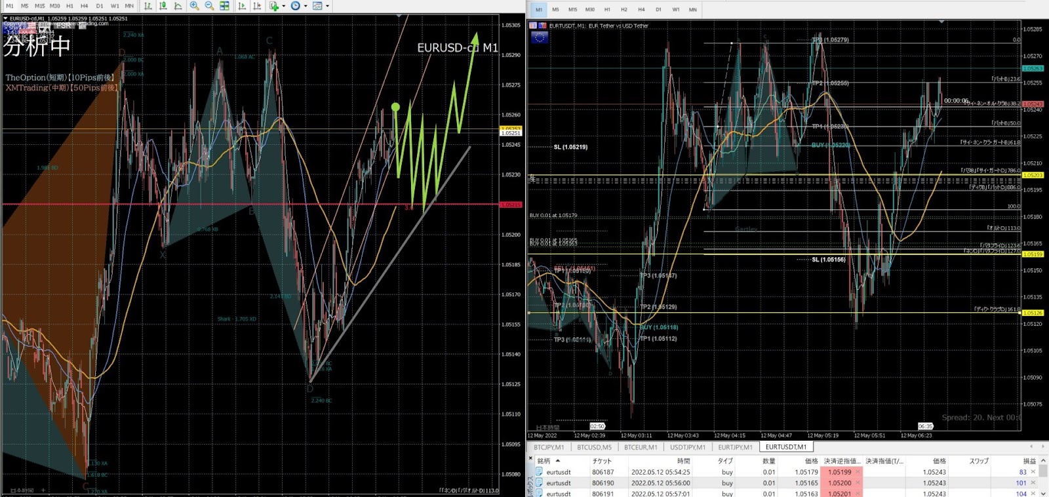Image resolution: width=1049 pixels, height=497 pixels.
Task: Select H4 timeframe in left toolbar
Action: (84, 6)
